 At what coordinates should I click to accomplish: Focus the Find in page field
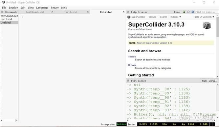[207, 12]
